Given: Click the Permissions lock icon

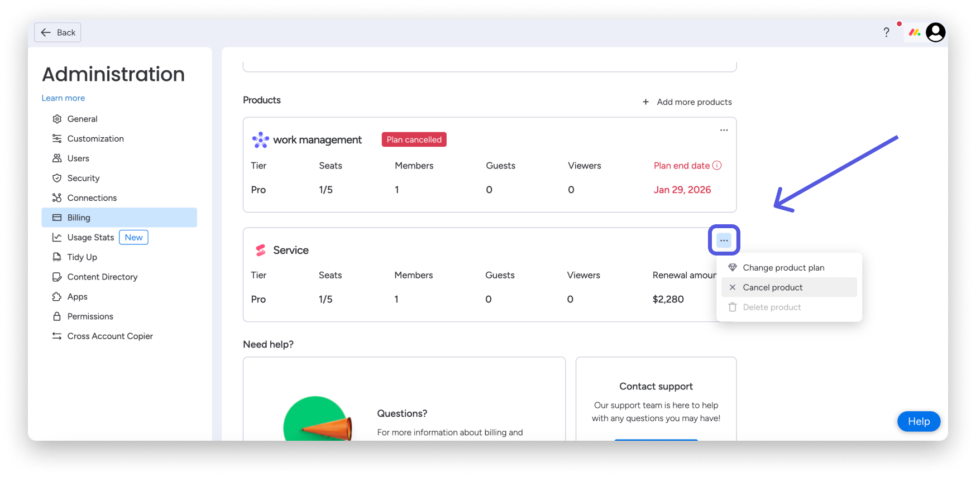Looking at the screenshot, I should click(x=57, y=316).
